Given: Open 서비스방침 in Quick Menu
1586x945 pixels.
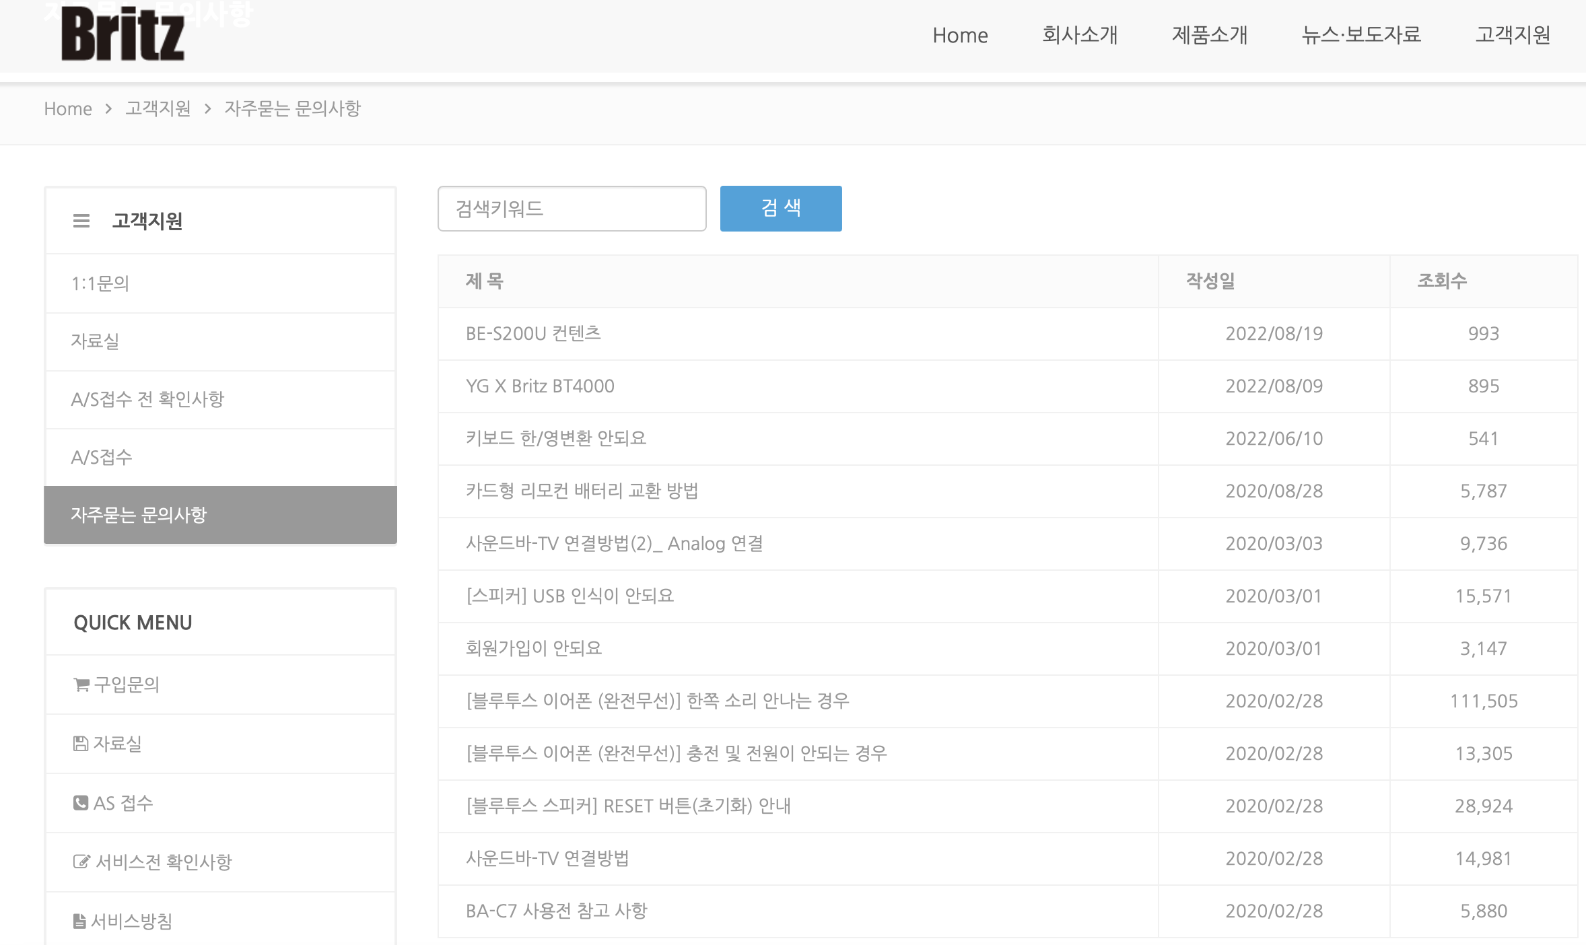Looking at the screenshot, I should [132, 921].
